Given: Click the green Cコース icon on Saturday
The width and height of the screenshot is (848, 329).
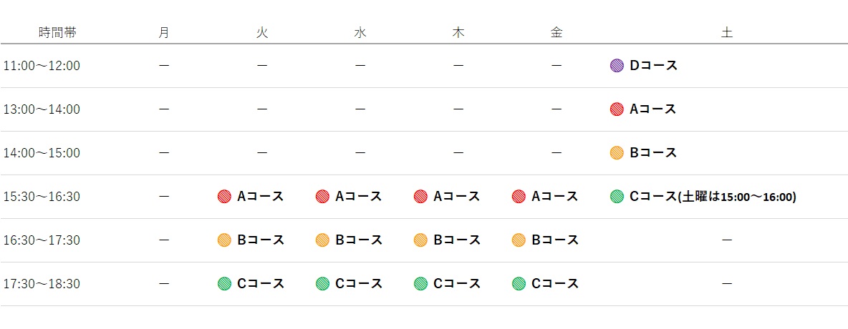Looking at the screenshot, I should tap(617, 197).
